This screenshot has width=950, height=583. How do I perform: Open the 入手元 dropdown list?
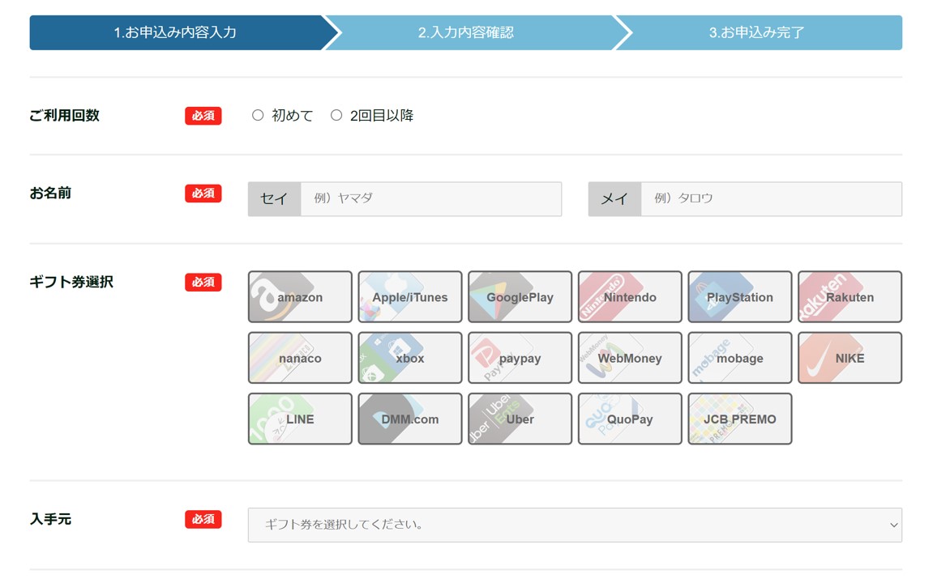pyautogui.click(x=575, y=525)
